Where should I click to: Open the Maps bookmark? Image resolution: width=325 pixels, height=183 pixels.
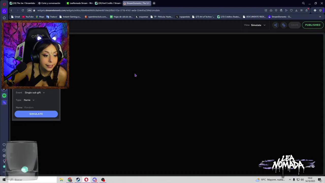[40, 17]
